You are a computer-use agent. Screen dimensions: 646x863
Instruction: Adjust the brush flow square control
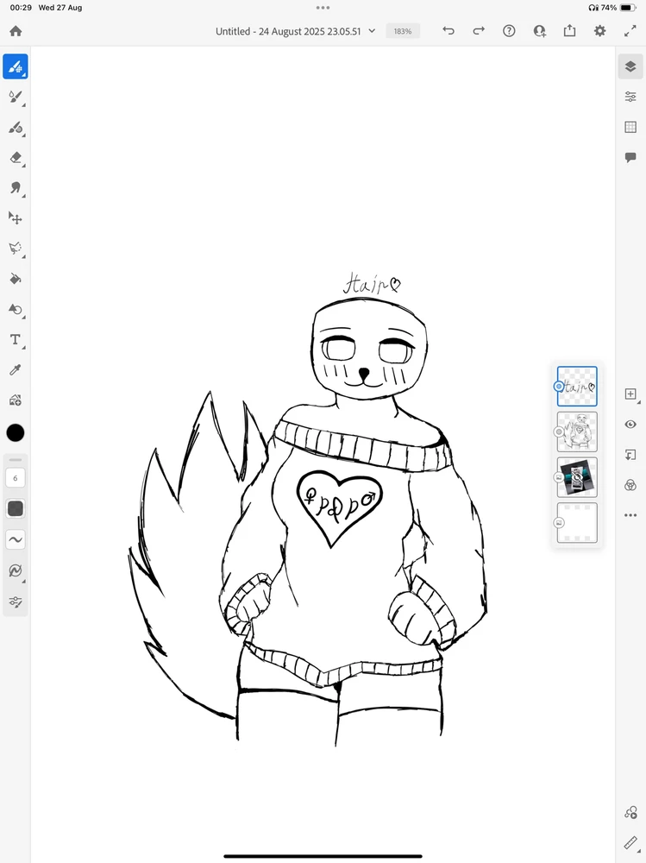click(16, 508)
